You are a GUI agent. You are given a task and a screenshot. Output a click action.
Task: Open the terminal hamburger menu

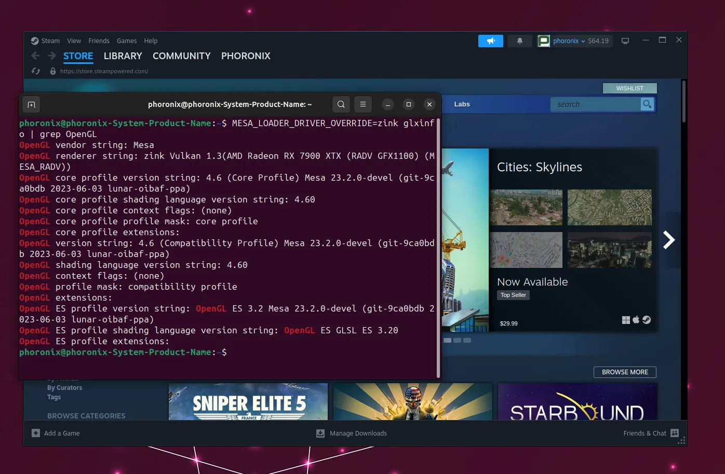click(363, 104)
